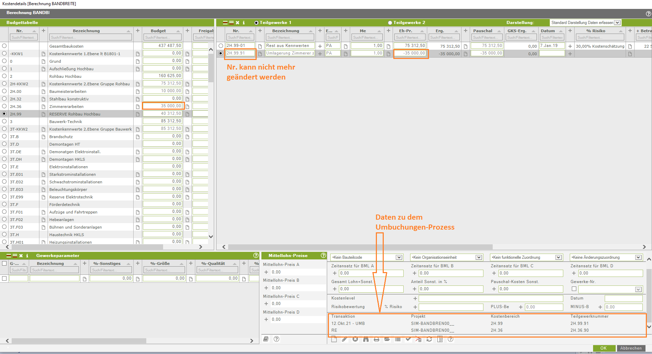652x354 pixels.
Task: Select the Teilgewerke 2 radio button
Action: click(x=390, y=23)
